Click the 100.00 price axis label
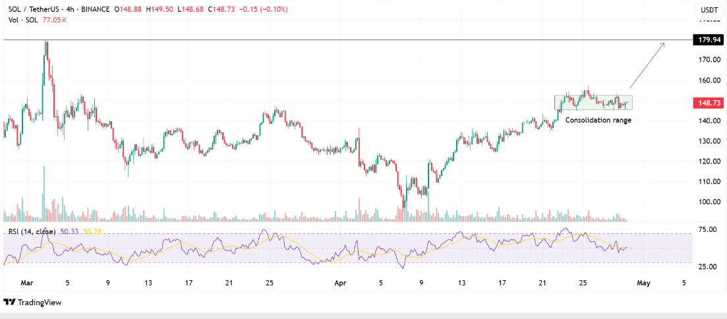The width and height of the screenshot is (727, 319). (710, 202)
